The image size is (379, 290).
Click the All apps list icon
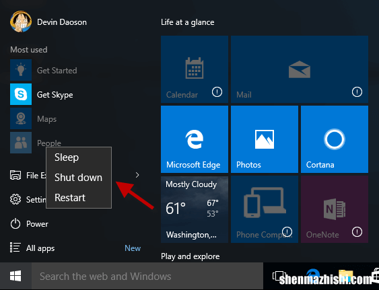[15, 248]
